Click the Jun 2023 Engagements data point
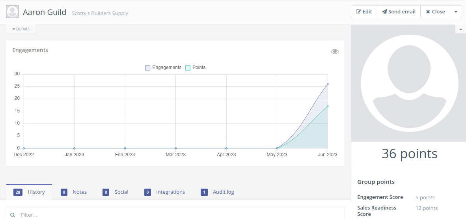This screenshot has width=466, height=219. click(328, 84)
